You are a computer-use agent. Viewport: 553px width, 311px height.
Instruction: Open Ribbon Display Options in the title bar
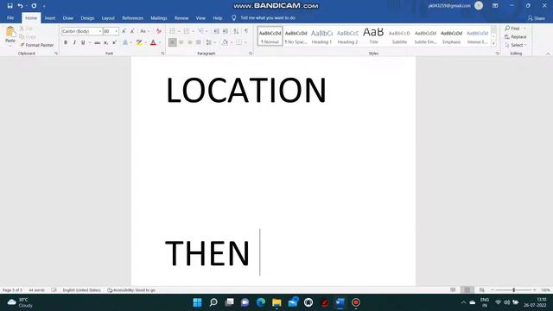pos(495,6)
